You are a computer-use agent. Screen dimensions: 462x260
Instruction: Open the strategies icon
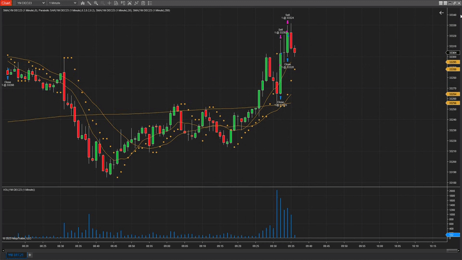tap(143, 3)
